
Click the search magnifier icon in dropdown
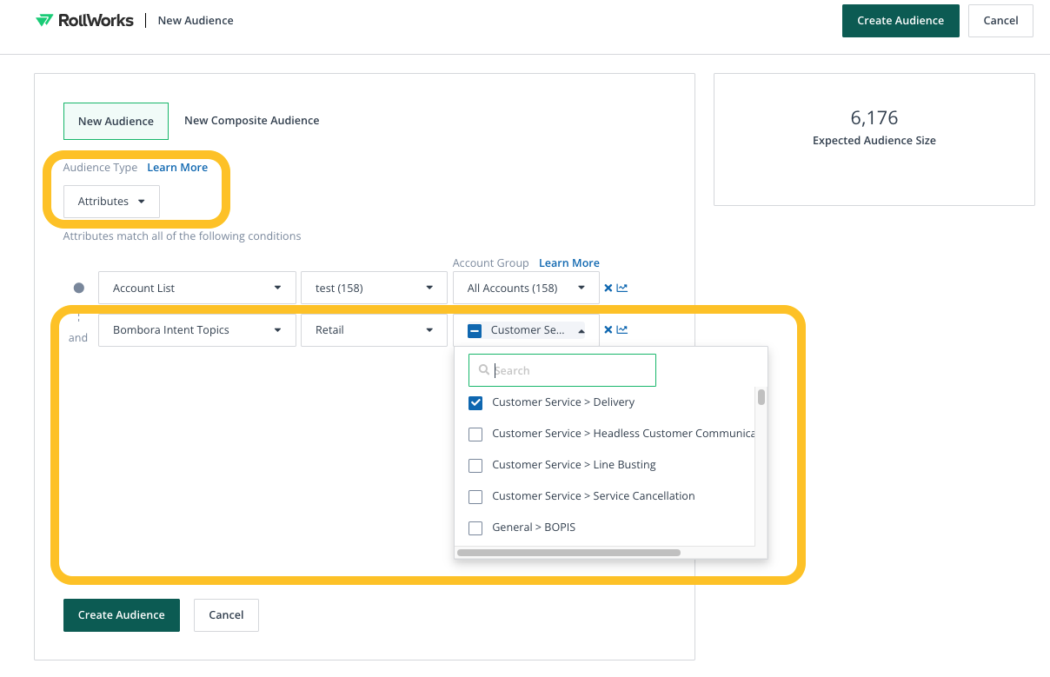click(484, 370)
